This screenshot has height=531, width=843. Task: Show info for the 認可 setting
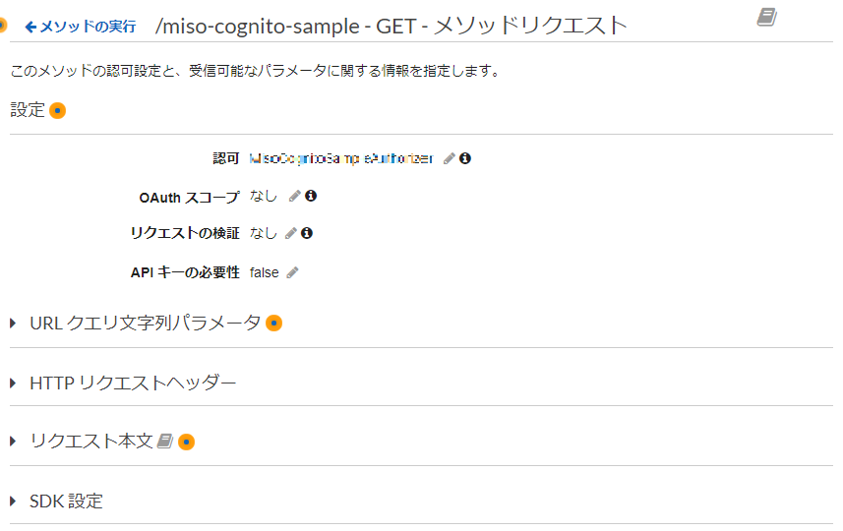[465, 158]
